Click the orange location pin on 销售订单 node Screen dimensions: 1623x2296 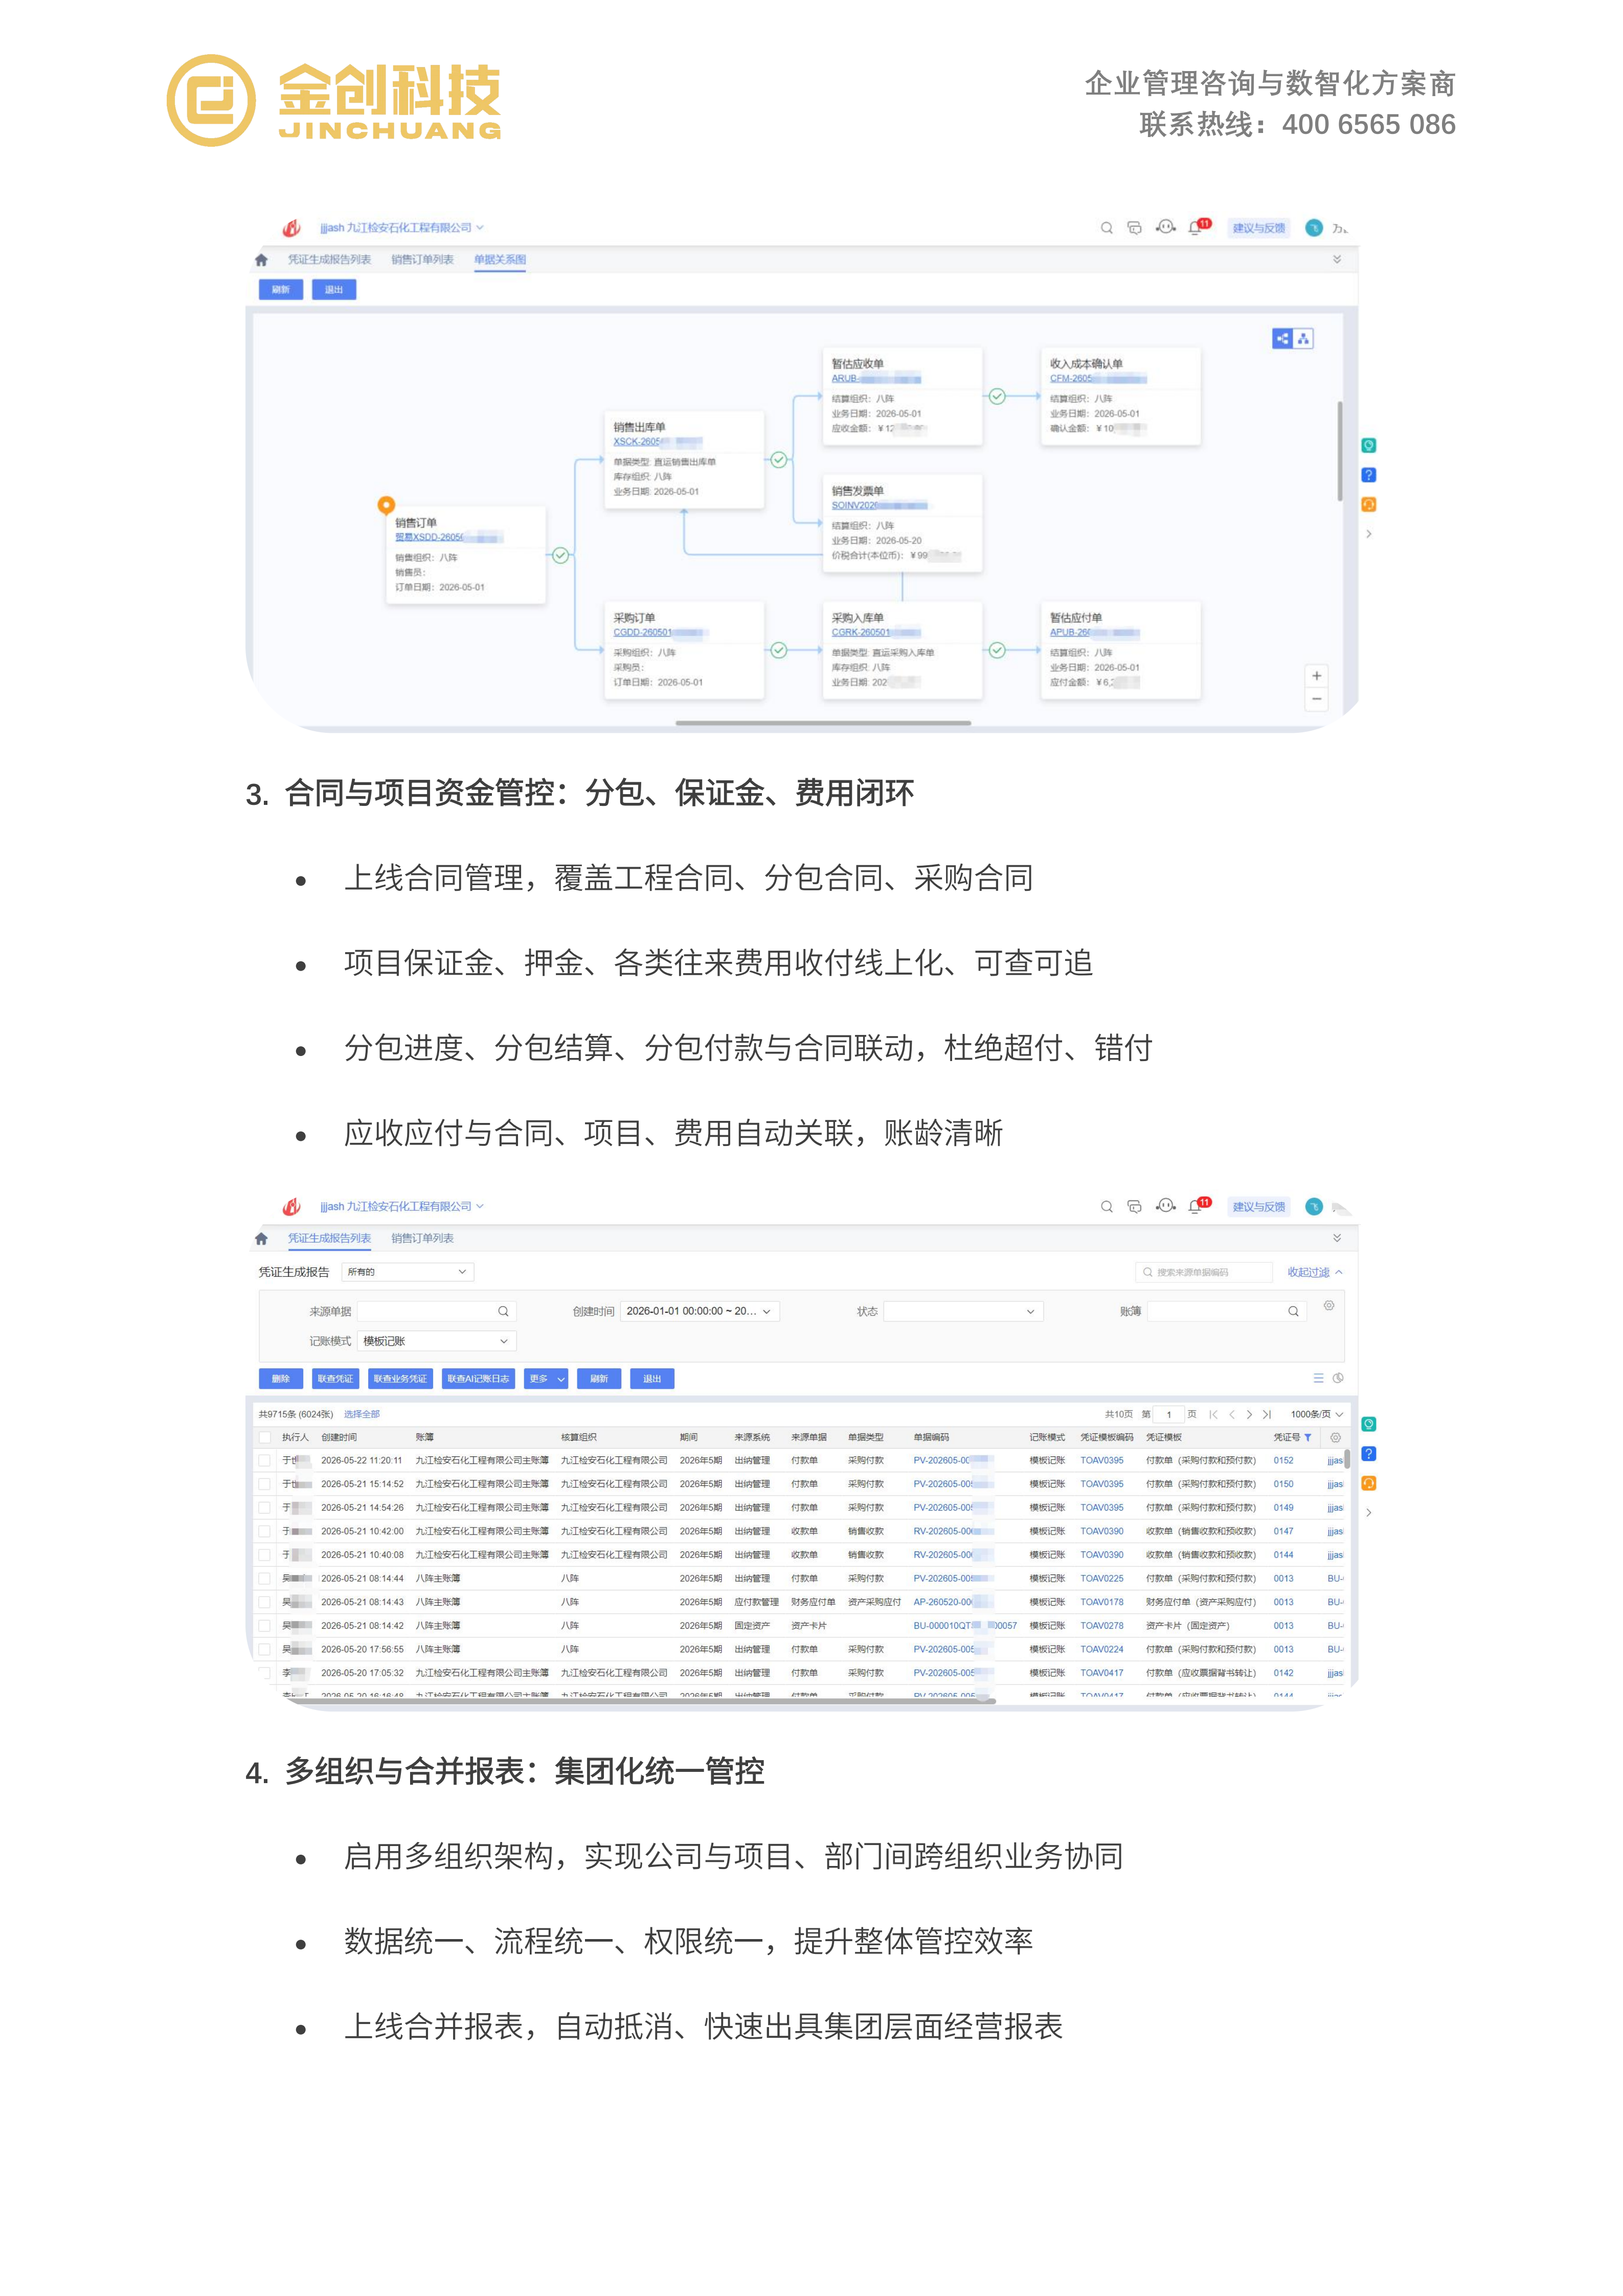386,505
